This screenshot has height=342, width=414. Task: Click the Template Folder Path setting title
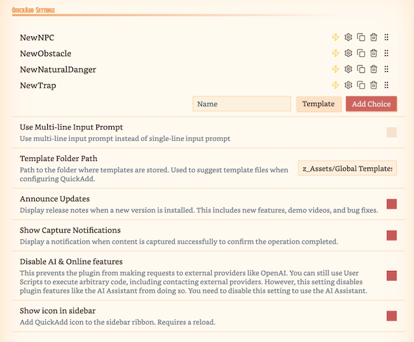58,158
